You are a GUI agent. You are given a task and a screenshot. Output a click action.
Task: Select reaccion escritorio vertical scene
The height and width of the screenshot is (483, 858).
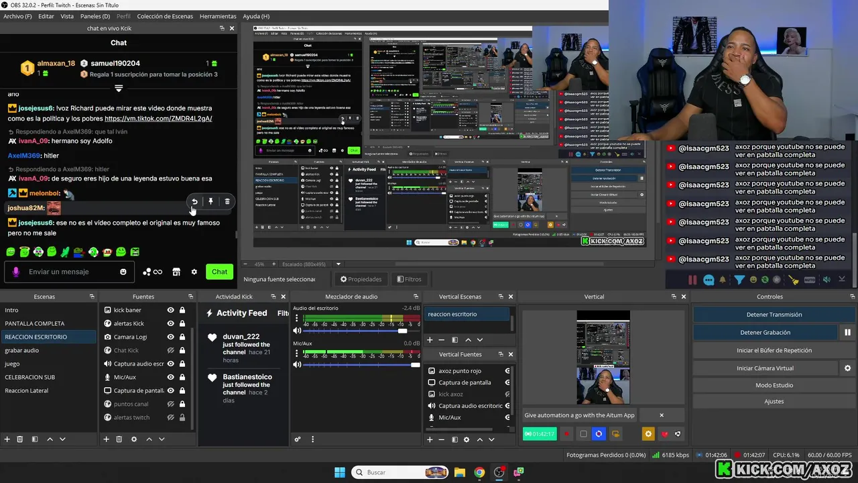[468, 314]
